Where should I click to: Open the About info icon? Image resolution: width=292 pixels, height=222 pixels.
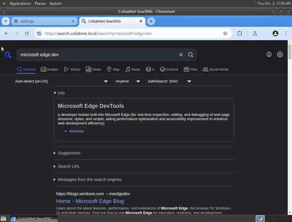(x=269, y=55)
